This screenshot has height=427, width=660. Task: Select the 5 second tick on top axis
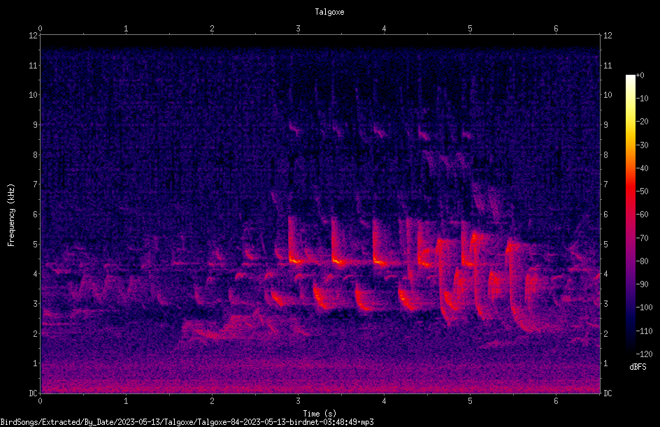click(x=470, y=29)
